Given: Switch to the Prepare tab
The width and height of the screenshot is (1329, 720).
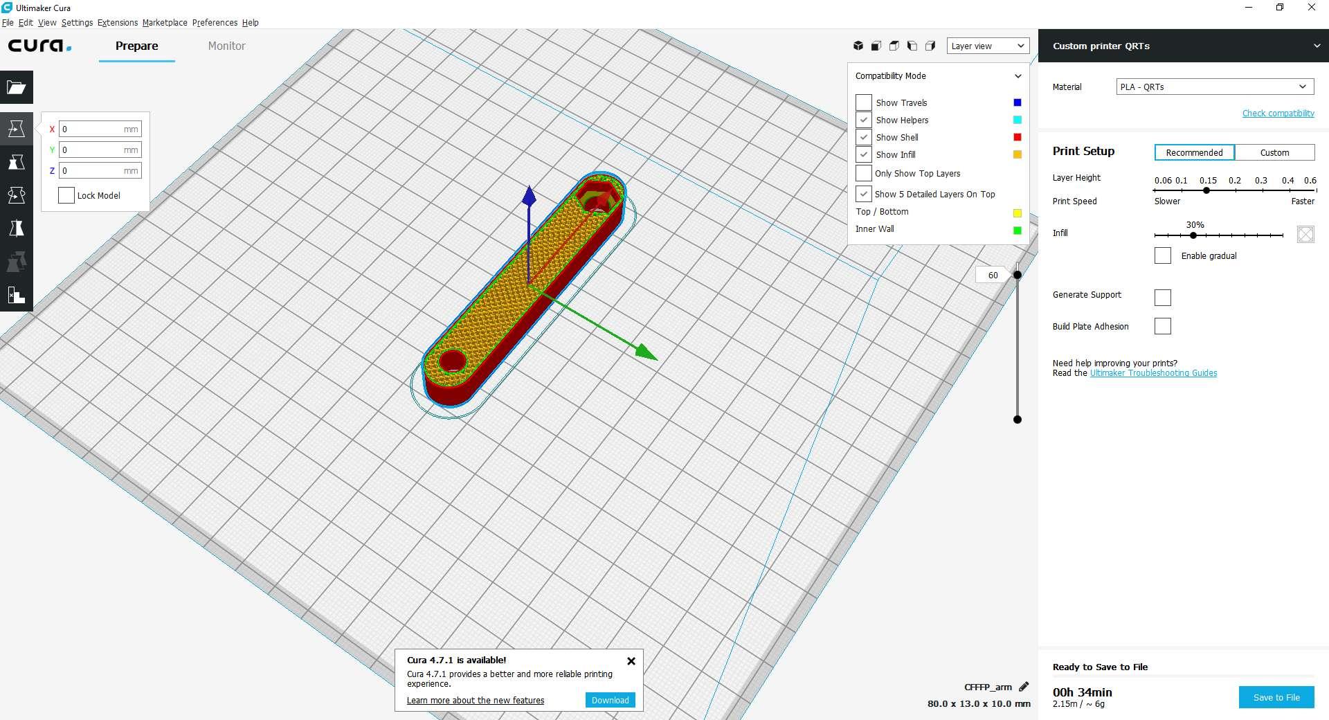Looking at the screenshot, I should pyautogui.click(x=136, y=46).
